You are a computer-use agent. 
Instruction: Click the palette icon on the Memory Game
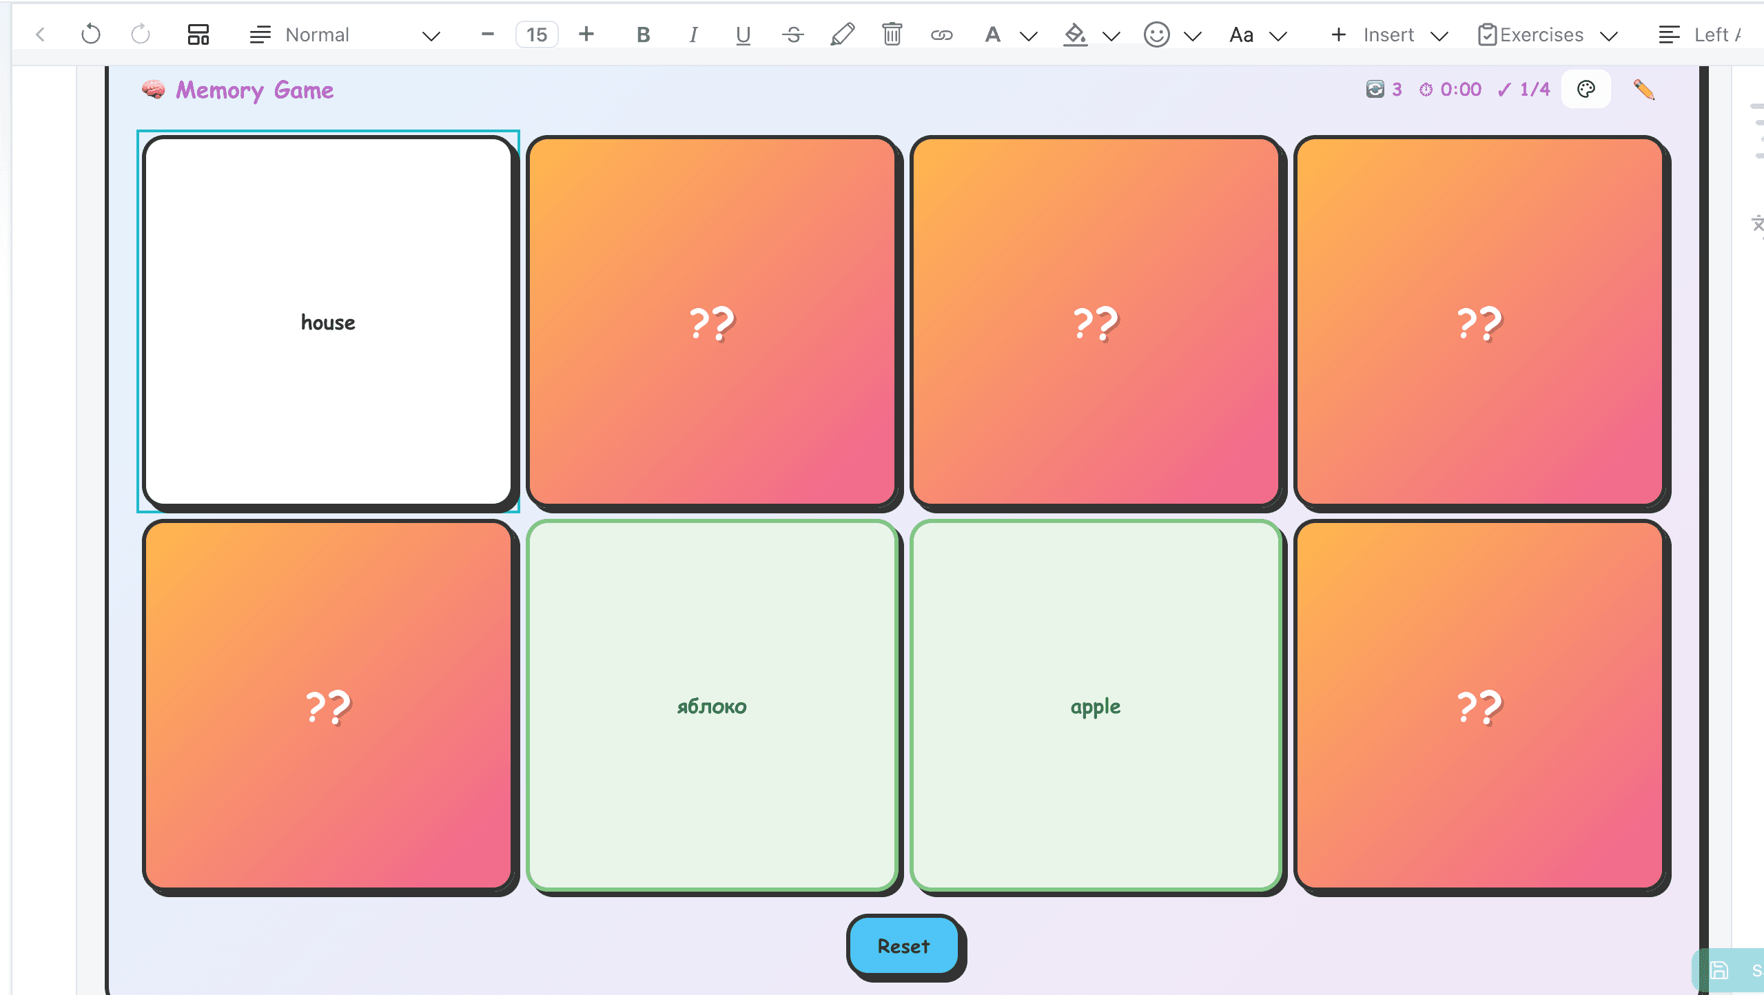pyautogui.click(x=1586, y=88)
